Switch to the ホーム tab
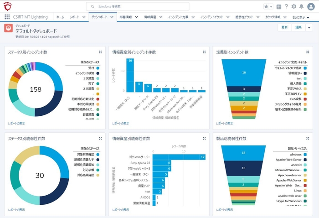319x218 pixels. (x=60, y=17)
